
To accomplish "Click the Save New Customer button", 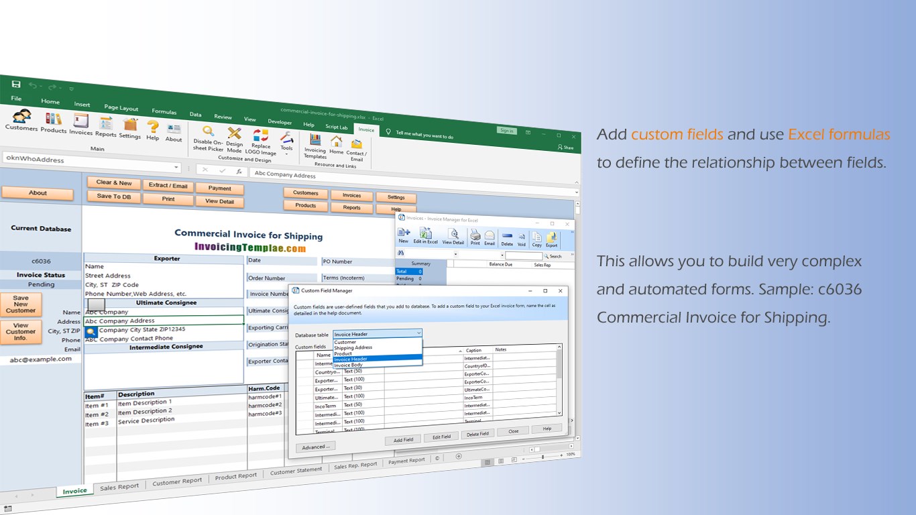I will (x=21, y=304).
